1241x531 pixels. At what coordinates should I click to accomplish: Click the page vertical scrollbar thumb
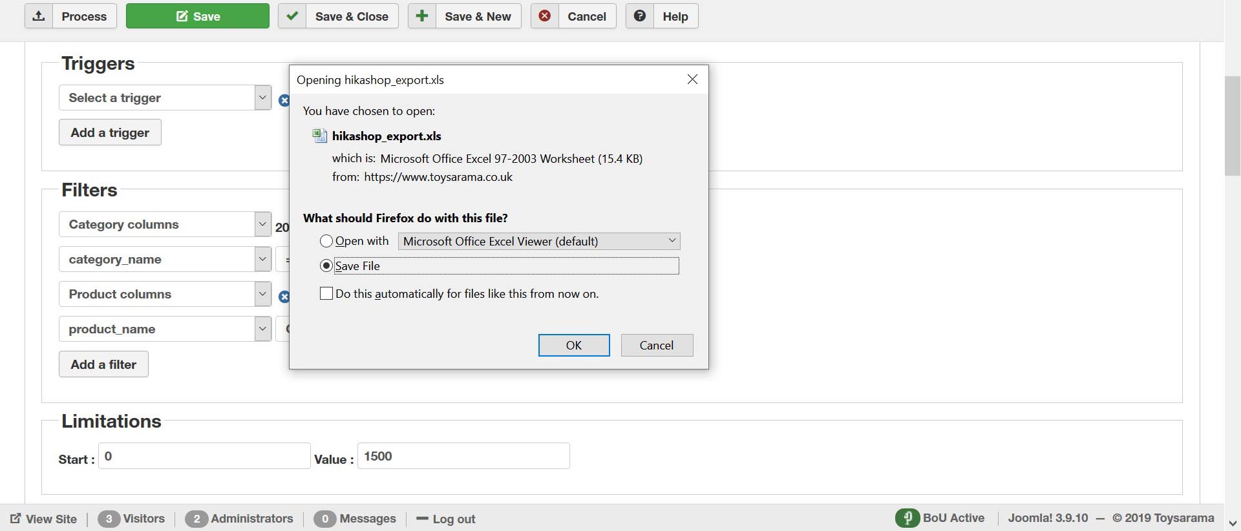1233,126
